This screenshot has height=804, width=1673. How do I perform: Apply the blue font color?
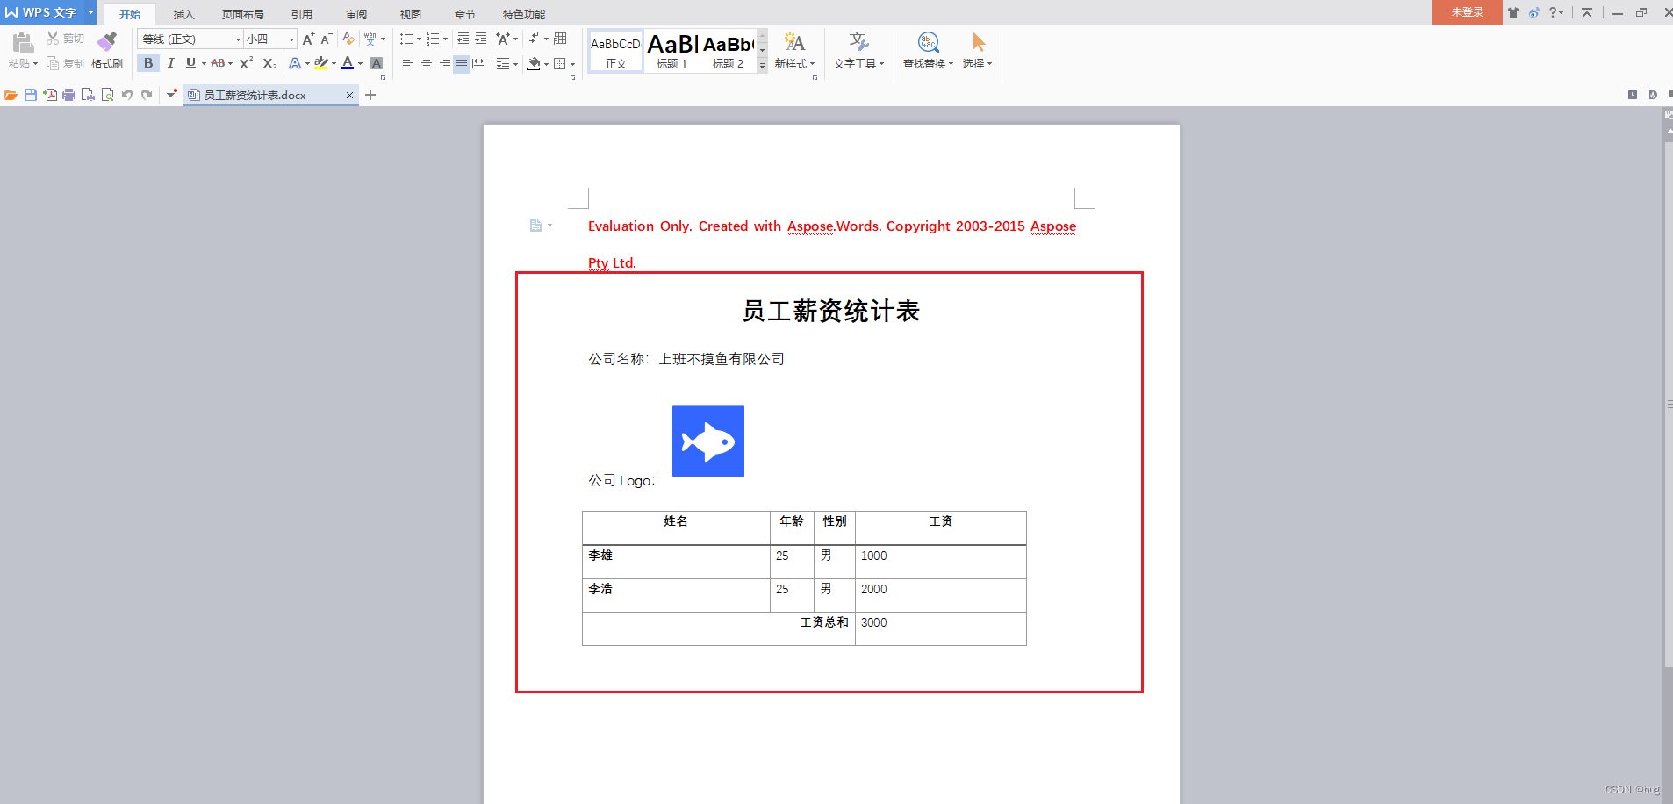click(x=348, y=63)
